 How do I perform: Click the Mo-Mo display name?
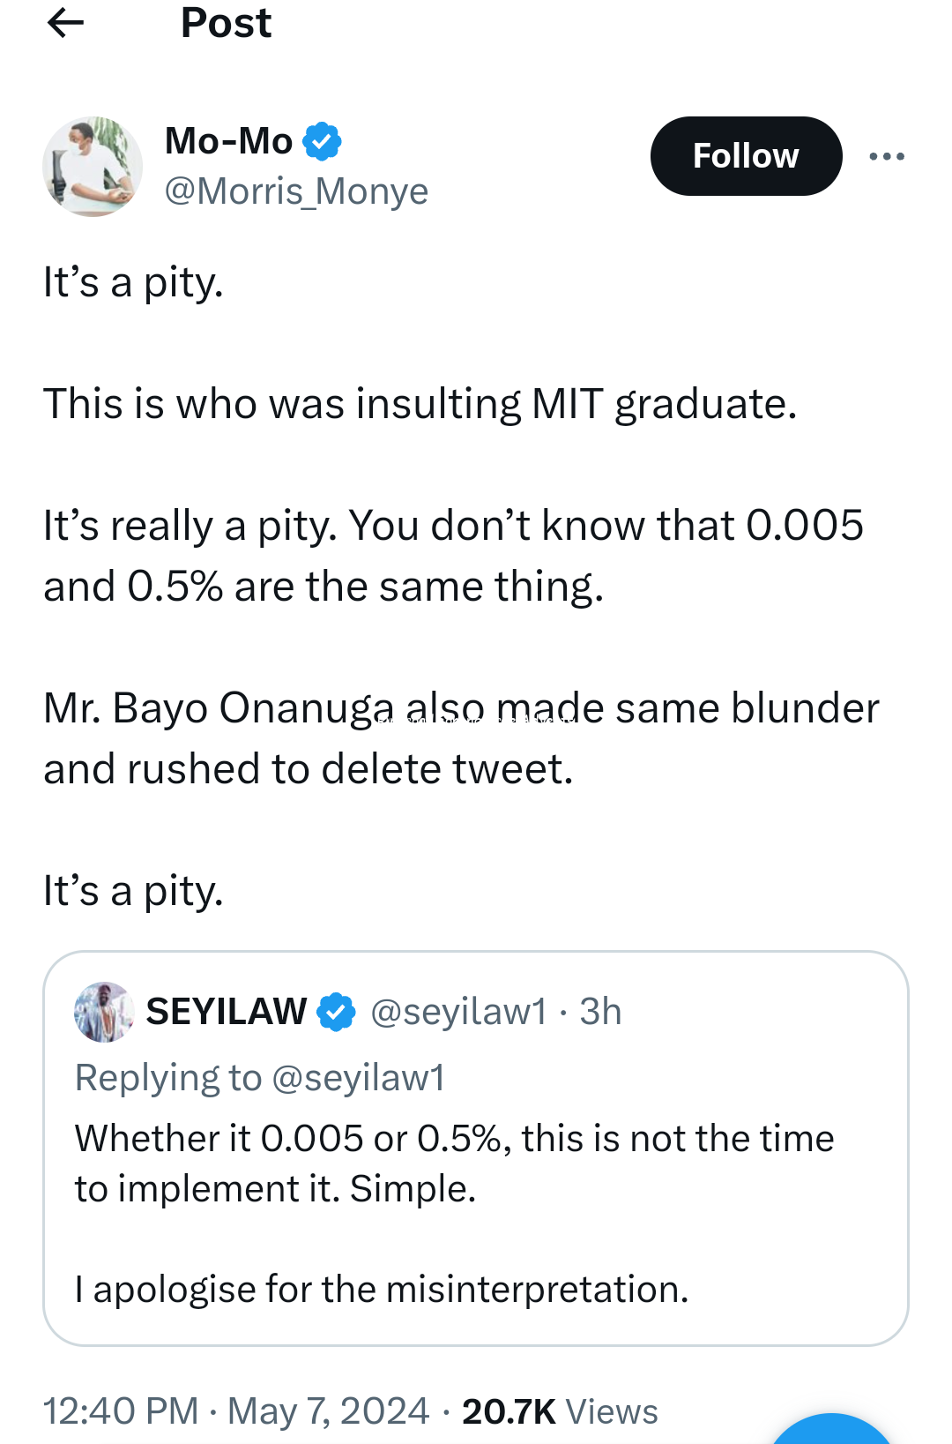click(229, 141)
